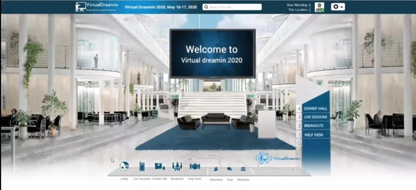The image size is (416, 190).
Task: Open the Briefcase icon
Action: pyautogui.click(x=243, y=169)
